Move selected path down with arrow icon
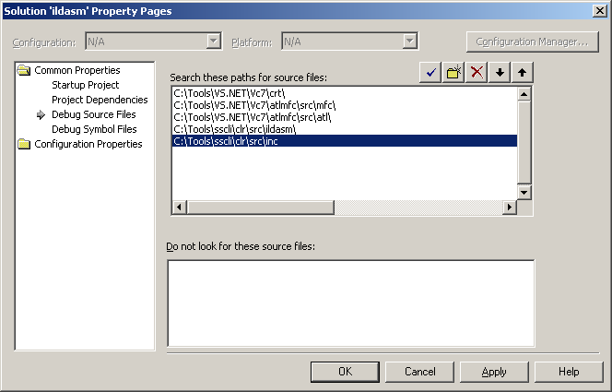The height and width of the screenshot is (392, 612). click(x=500, y=73)
